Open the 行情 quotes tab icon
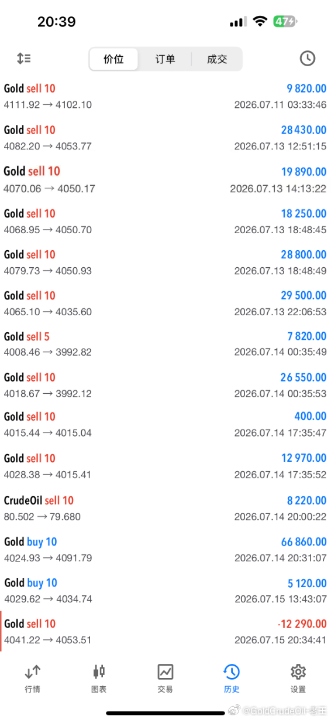Image resolution: width=331 pixels, height=719 pixels. pyautogui.click(x=33, y=672)
